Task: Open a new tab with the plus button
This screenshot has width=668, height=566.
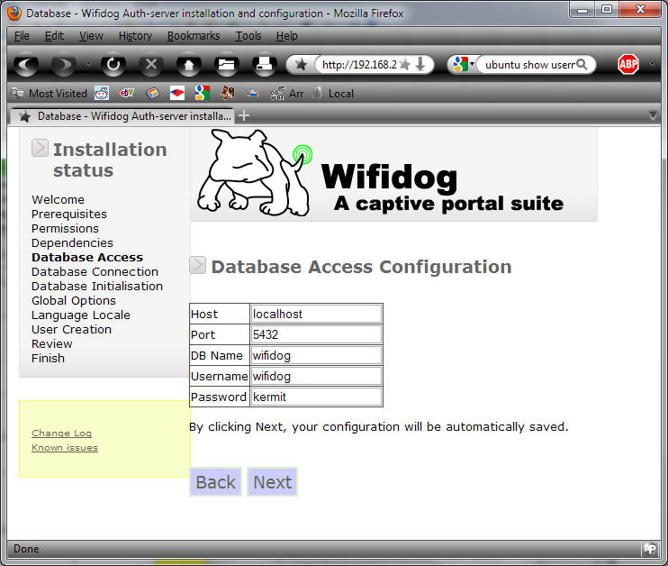Action: click(244, 115)
